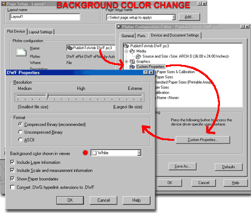Close the DWF Properties dialog
The image size is (251, 213).
[151, 72]
